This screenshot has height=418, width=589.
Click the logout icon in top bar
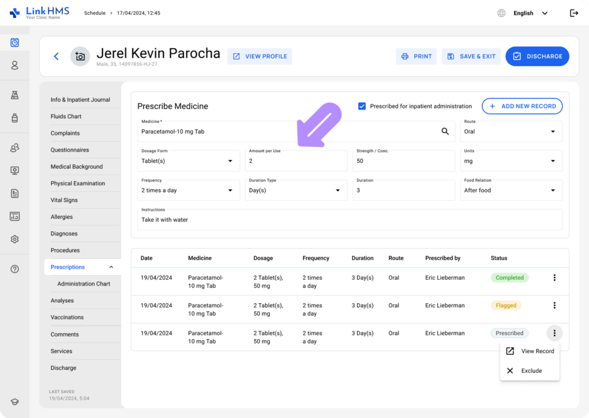(x=573, y=13)
